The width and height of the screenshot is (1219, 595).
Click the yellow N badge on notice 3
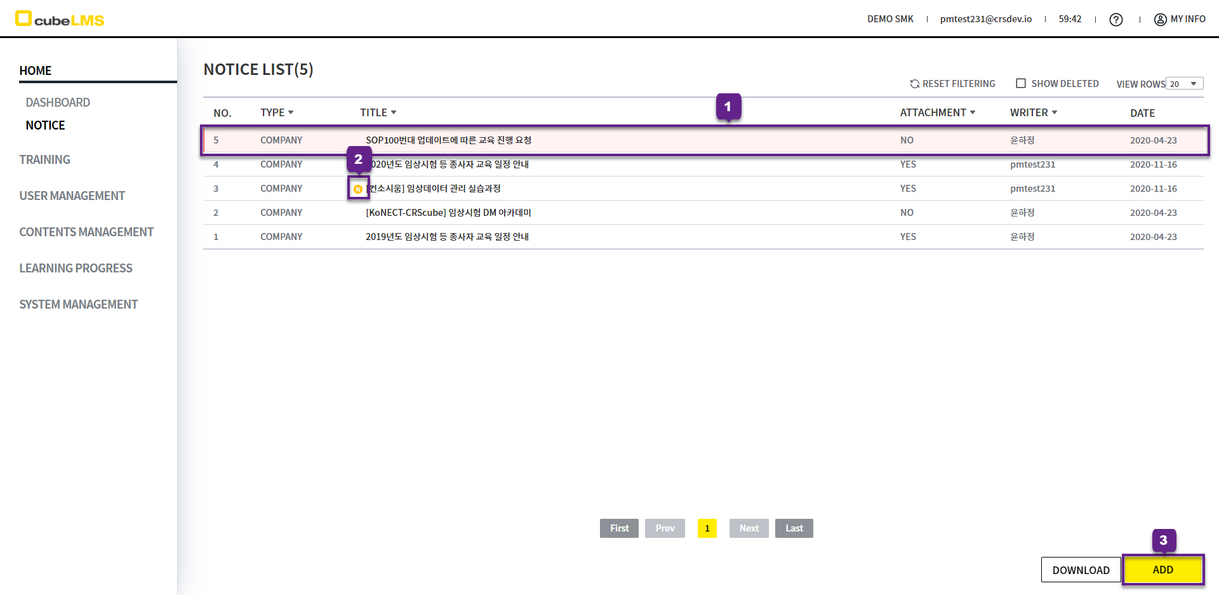pos(358,189)
